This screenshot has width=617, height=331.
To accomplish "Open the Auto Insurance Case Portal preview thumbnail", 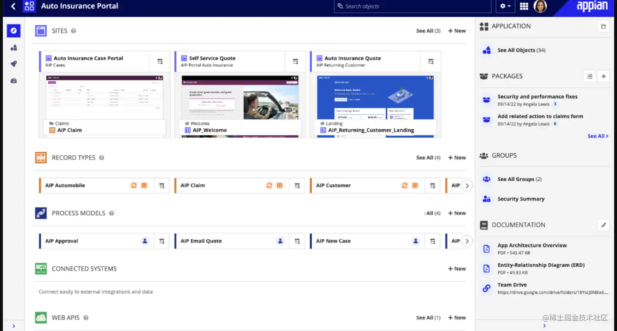I will (104, 97).
